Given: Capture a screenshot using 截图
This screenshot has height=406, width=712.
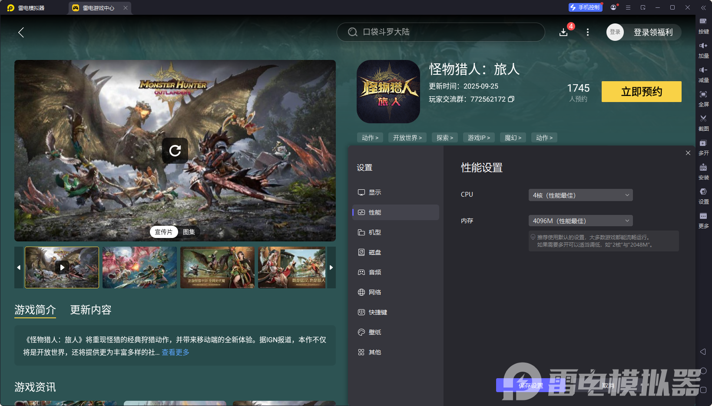Looking at the screenshot, I should [x=704, y=122].
